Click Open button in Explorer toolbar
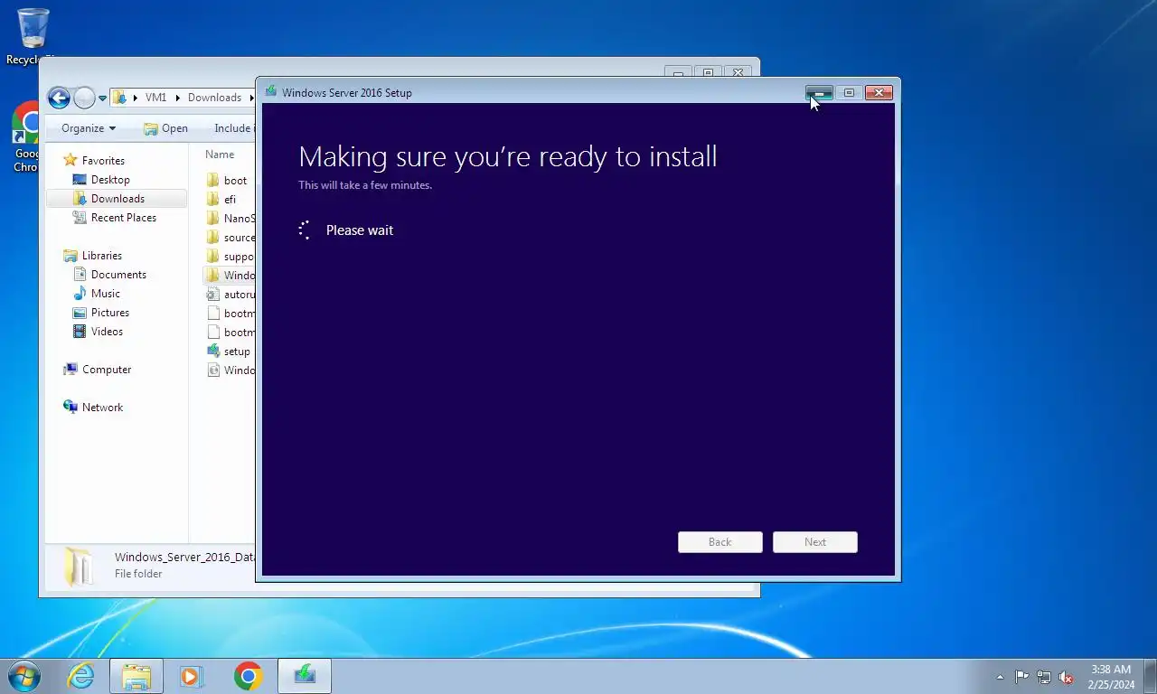This screenshot has height=694, width=1157. 165,128
